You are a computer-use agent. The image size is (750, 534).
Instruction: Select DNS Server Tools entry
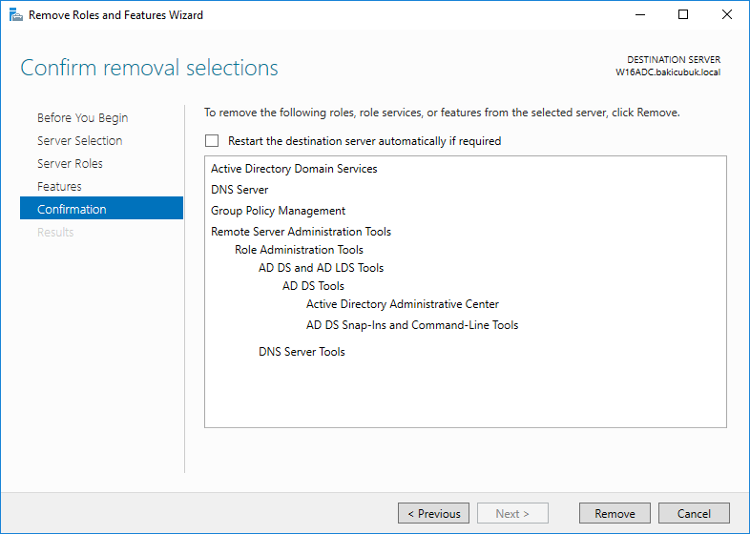[302, 352]
